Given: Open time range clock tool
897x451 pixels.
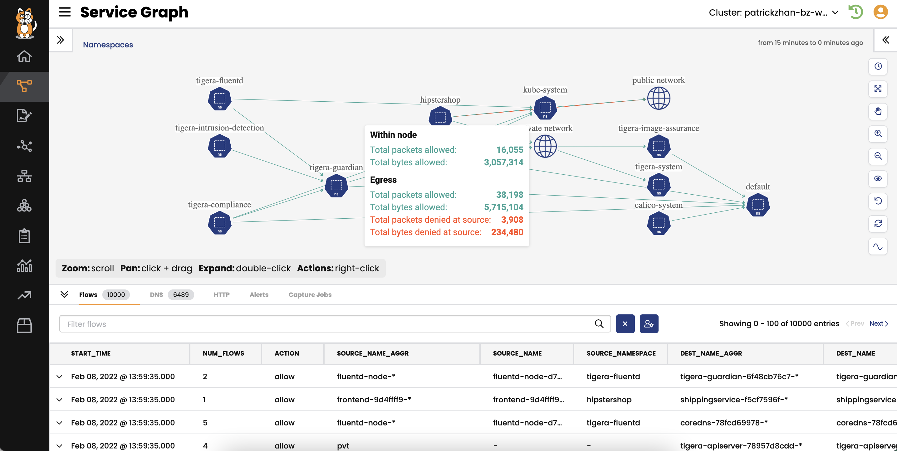Looking at the screenshot, I should tap(878, 66).
